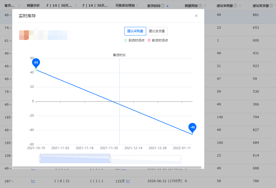The height and width of the screenshot is (188, 276).
Task: Open the chart icon next to 122天
Action: point(128,181)
